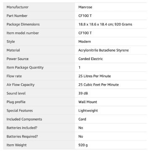Select the Item Weight 920 g value
The width and height of the screenshot is (155, 151).
(x=83, y=145)
